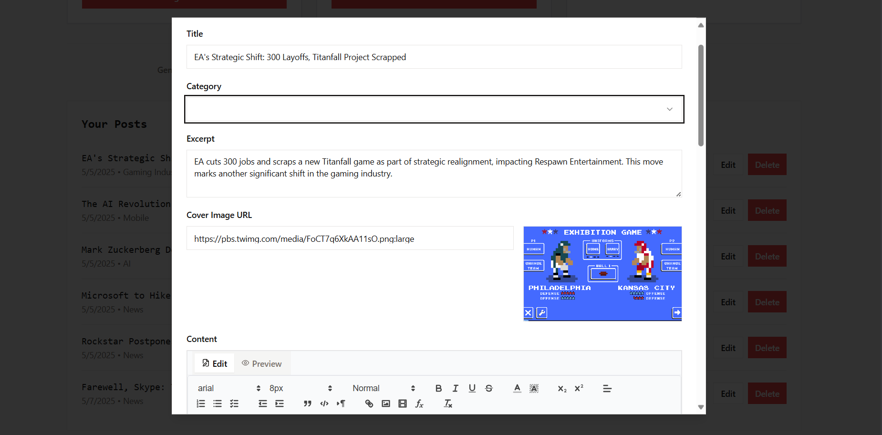882x435 pixels.
Task: Increase the text indent
Action: (280, 404)
